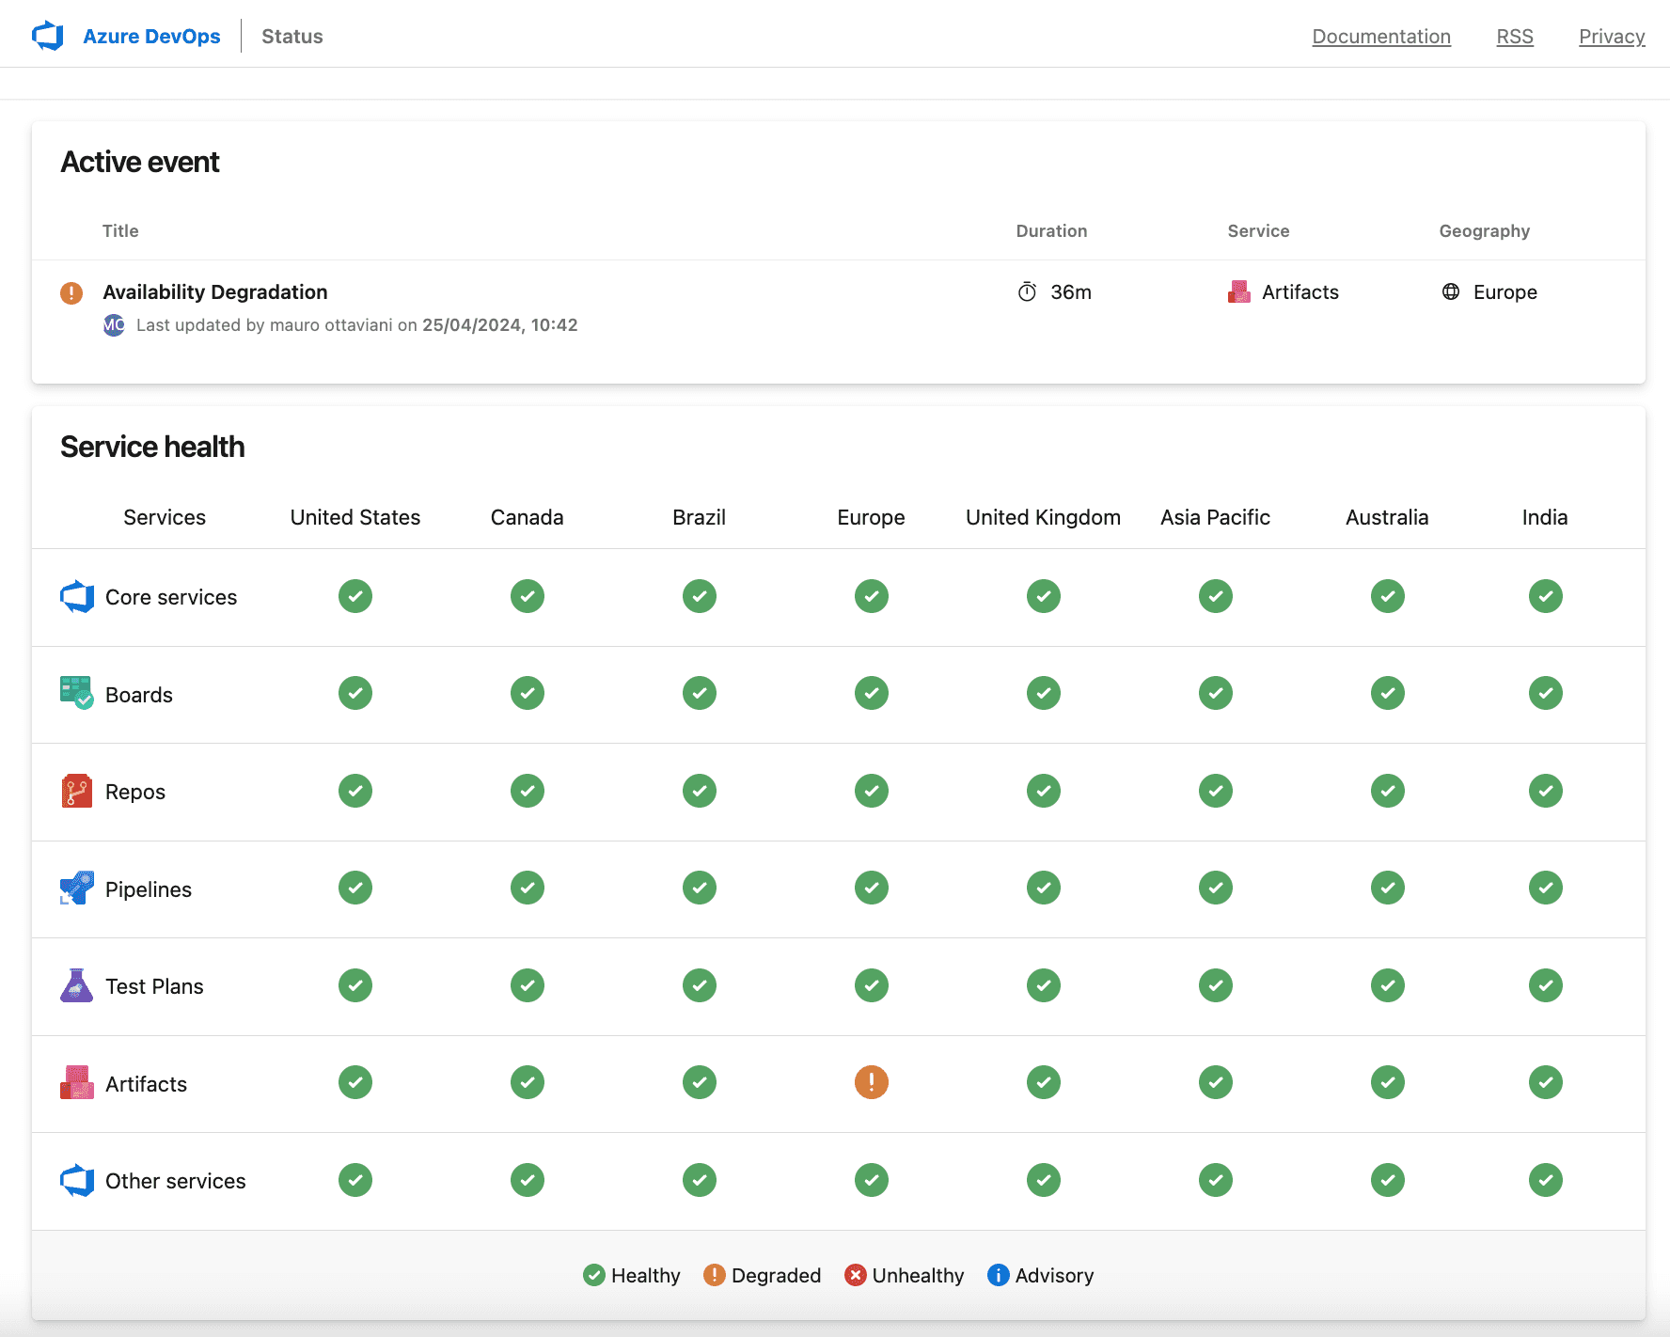Select the Other services row label
Screen dimensions: 1670x1337
coord(176,1181)
